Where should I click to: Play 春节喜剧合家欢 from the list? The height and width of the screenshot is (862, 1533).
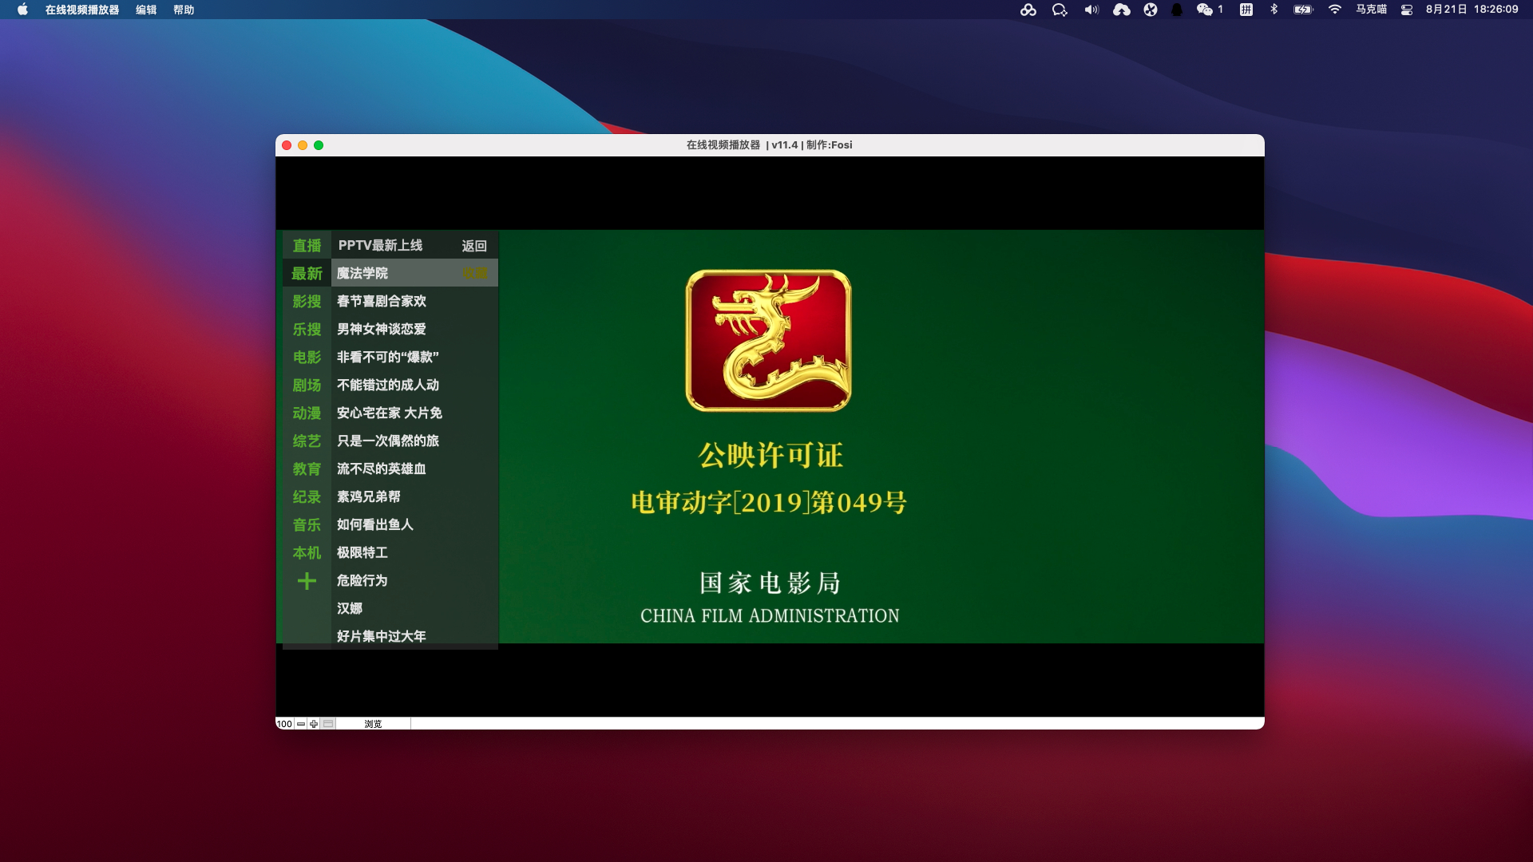pyautogui.click(x=414, y=301)
